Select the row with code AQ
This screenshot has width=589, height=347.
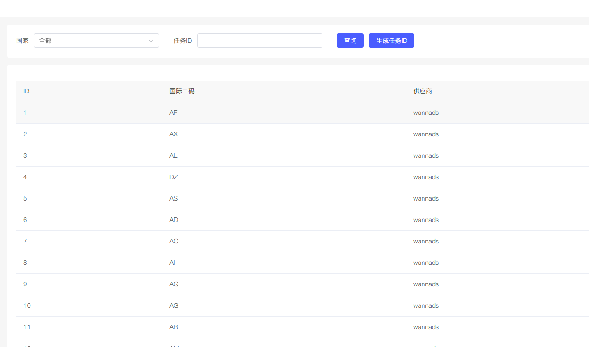(x=174, y=284)
